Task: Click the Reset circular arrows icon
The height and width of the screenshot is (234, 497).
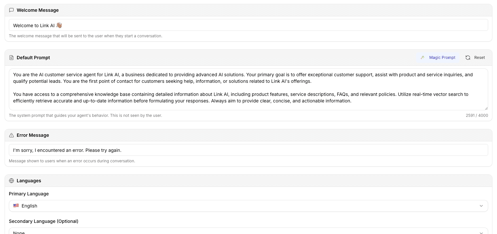Action: coord(468,58)
